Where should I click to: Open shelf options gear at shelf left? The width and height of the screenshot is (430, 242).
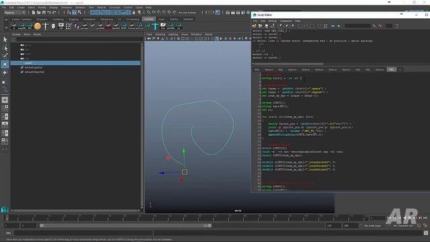click(x=6, y=28)
